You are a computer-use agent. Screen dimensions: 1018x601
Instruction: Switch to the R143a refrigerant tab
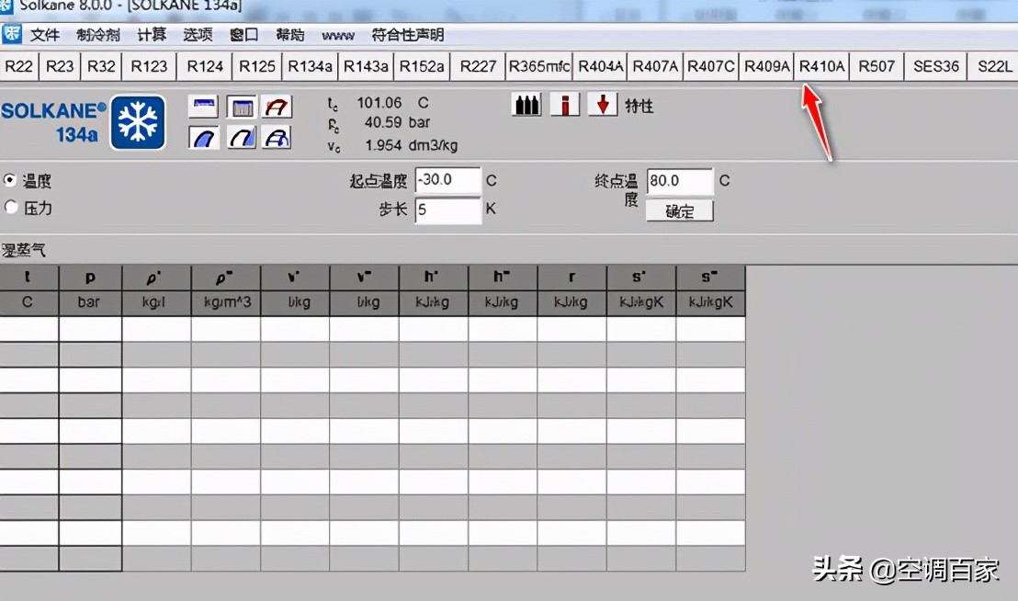pos(366,66)
